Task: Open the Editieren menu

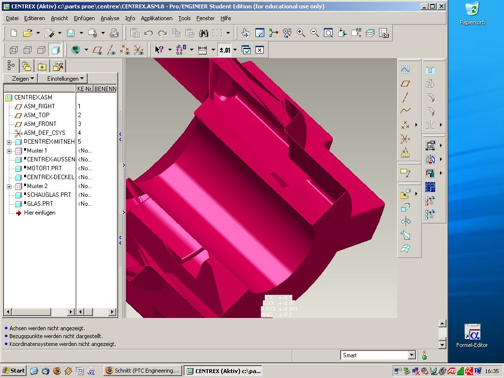Action: [34, 18]
